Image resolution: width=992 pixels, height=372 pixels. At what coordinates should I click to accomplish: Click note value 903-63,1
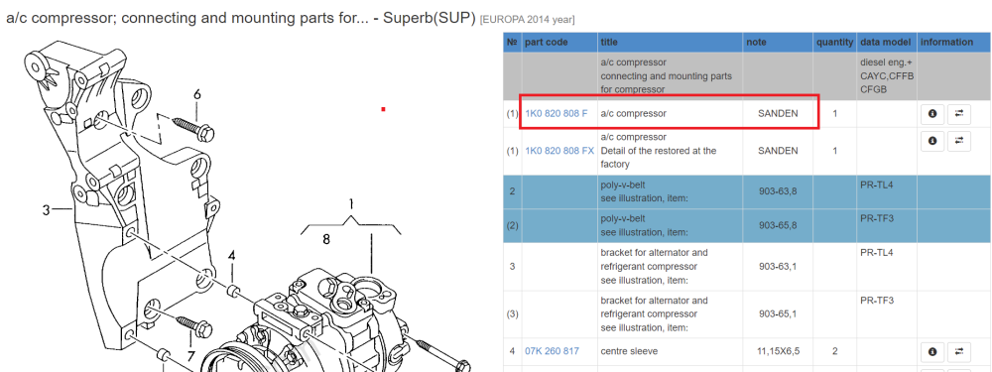coord(778,266)
